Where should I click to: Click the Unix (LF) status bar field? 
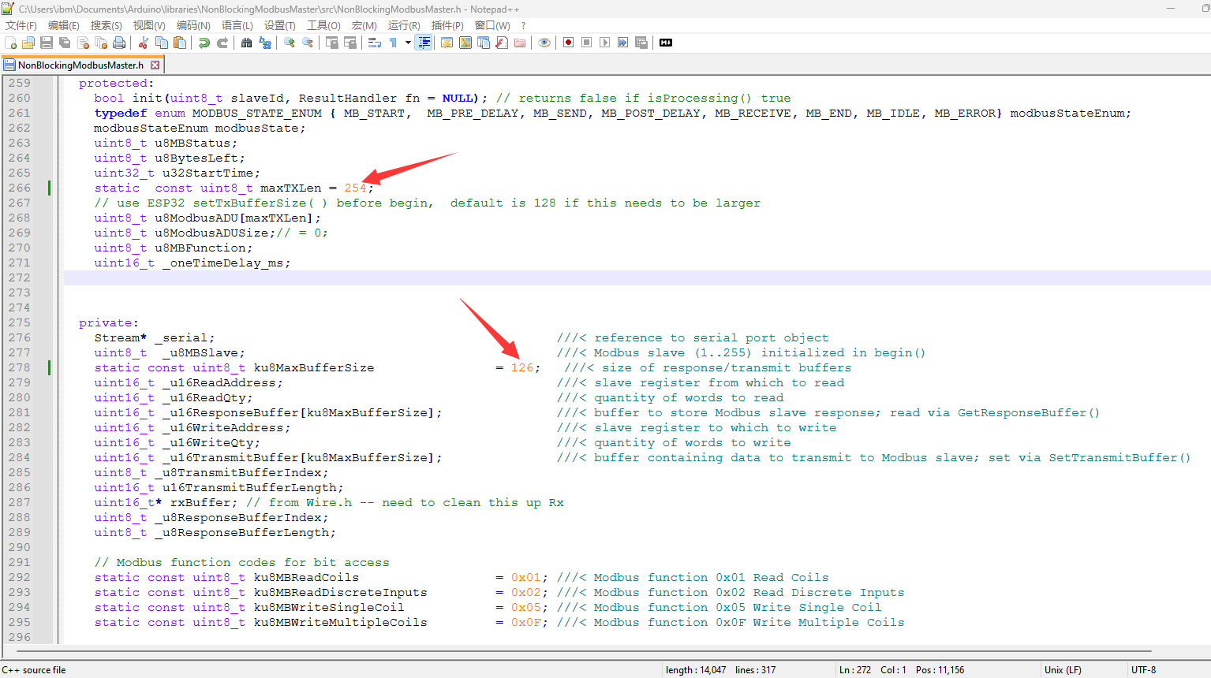click(x=1063, y=670)
